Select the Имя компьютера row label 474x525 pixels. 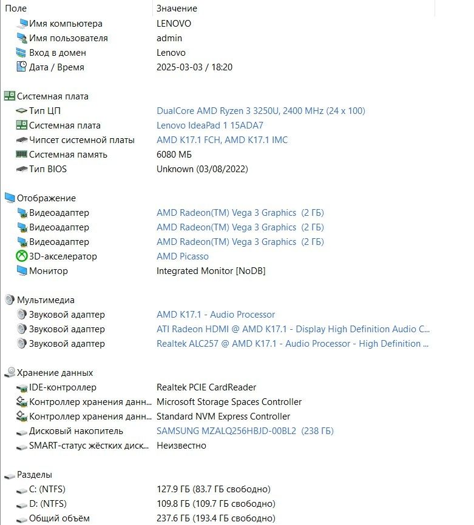coord(66,24)
